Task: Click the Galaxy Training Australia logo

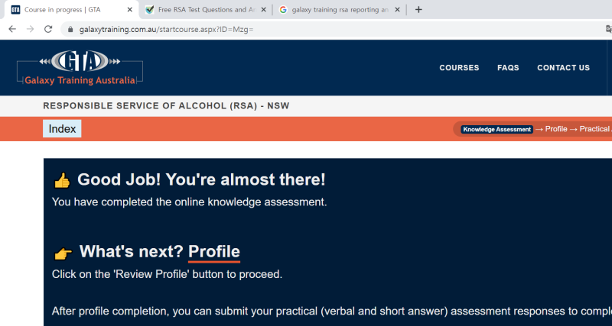Action: pyautogui.click(x=80, y=68)
